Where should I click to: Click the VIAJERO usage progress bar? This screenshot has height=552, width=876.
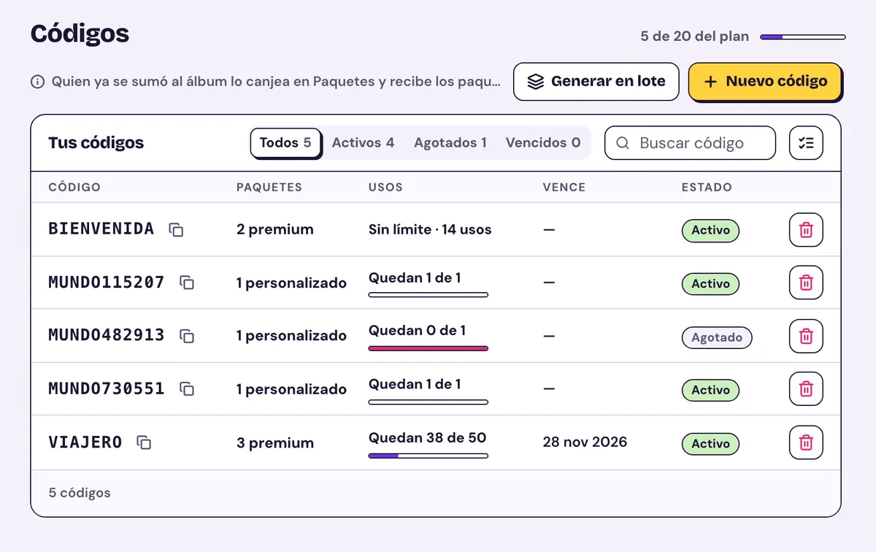[429, 456]
